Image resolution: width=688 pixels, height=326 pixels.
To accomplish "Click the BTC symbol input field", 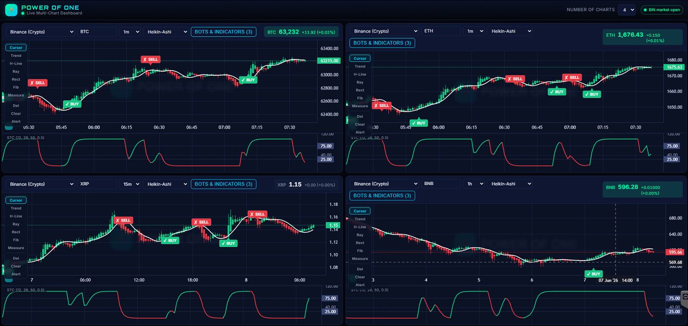I will [97, 32].
